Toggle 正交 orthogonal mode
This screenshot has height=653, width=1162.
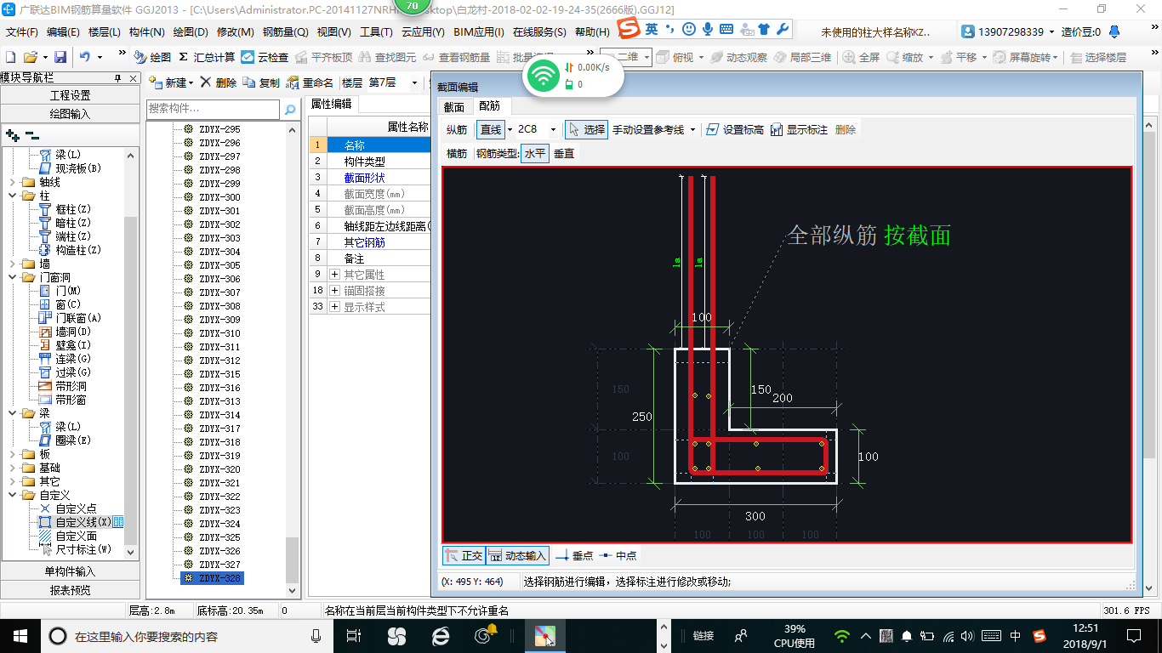tap(464, 555)
